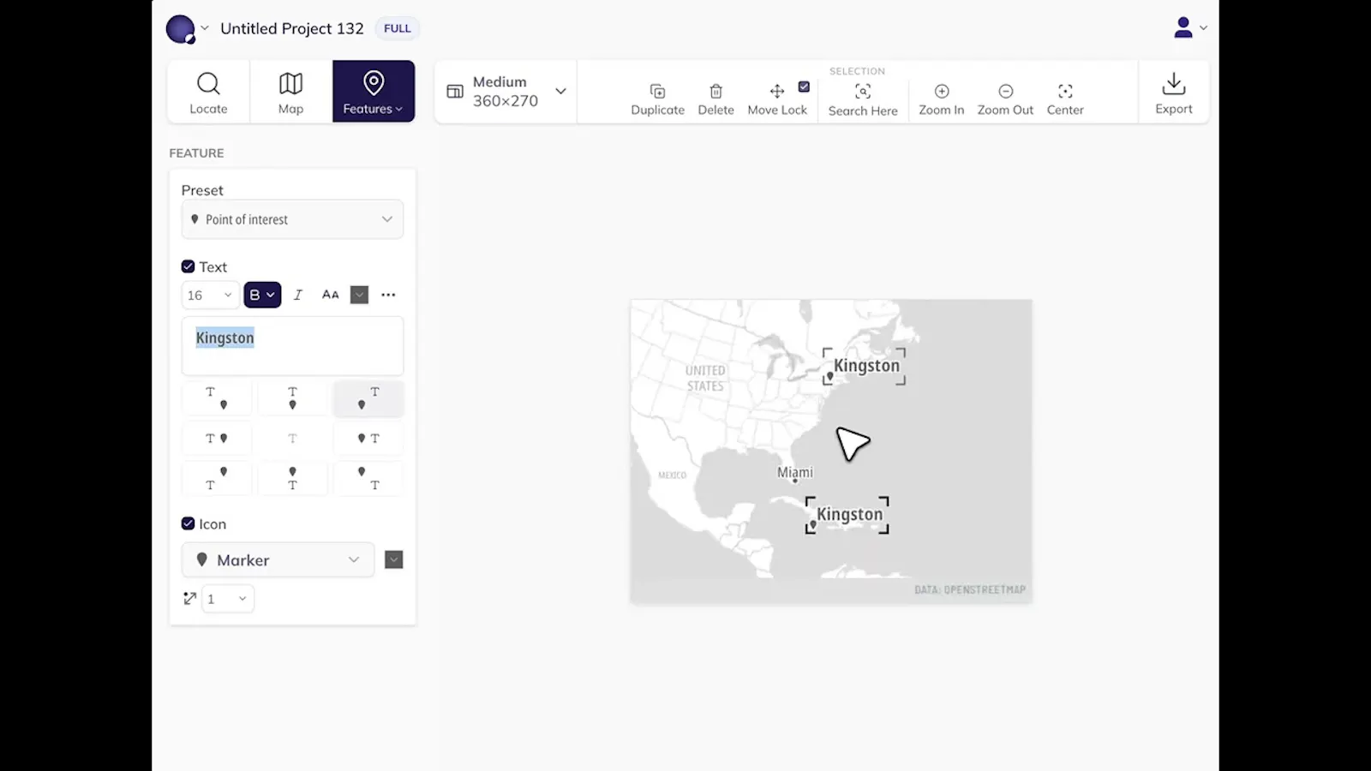Open the user account menu
The height and width of the screenshot is (771, 1371).
pyautogui.click(x=1190, y=27)
